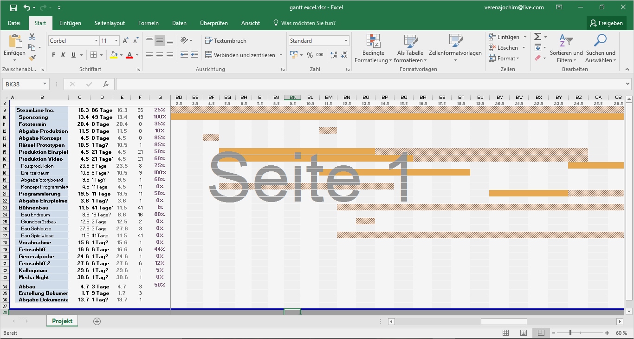634x339 pixels.
Task: Enable Textumbruch for the selection
Action: [x=226, y=41]
